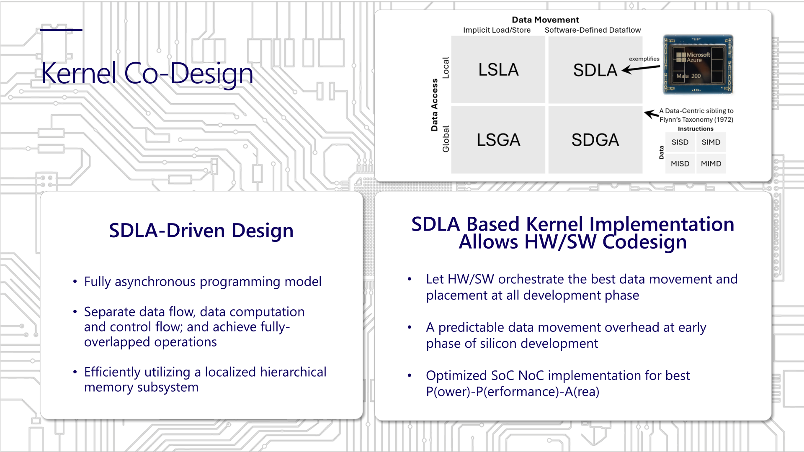Click the Implicit Load/Store column label
804x452 pixels.
[497, 30]
